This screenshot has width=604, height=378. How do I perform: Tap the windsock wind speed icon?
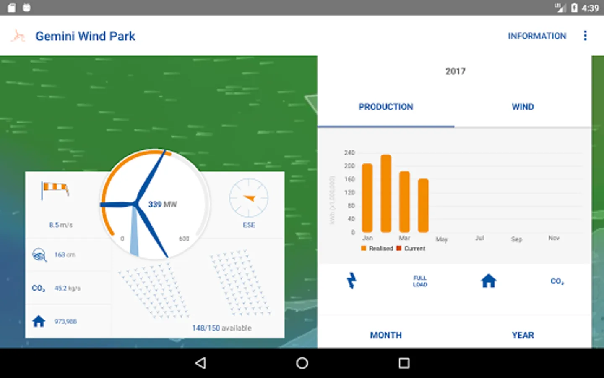point(55,191)
